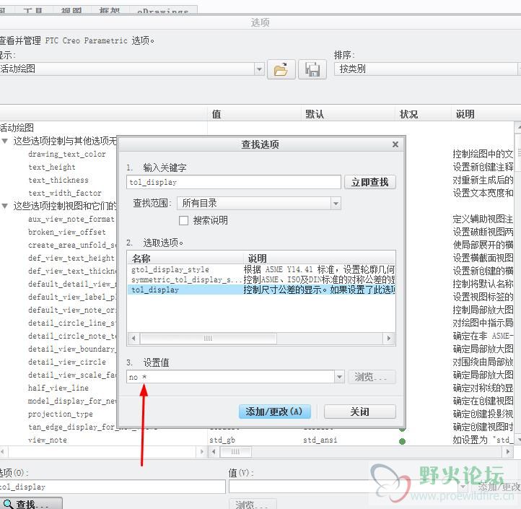521x509 pixels.
Task: Click the greyed 浏览... button in the dialog
Action: pyautogui.click(x=372, y=377)
